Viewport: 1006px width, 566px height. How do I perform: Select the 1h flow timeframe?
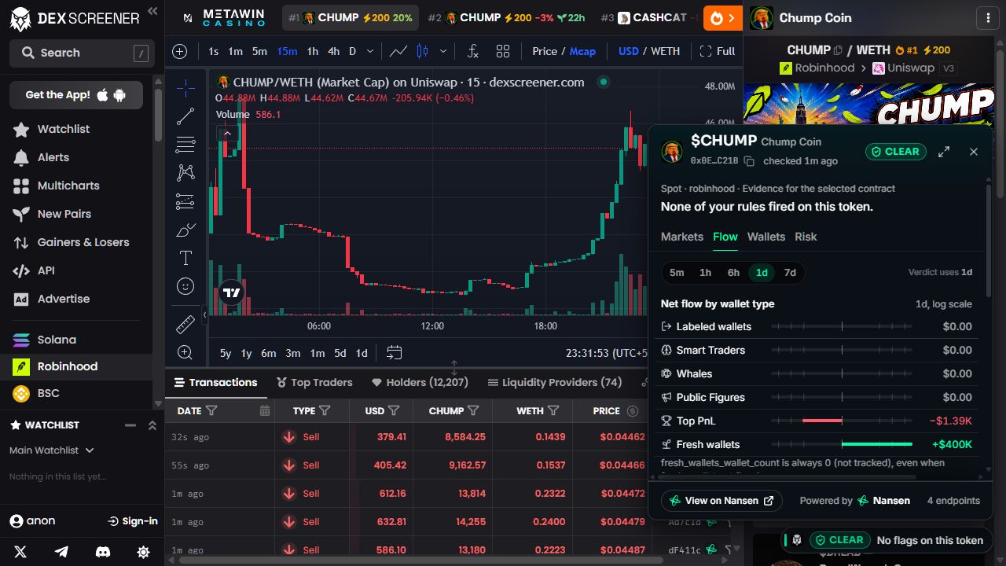click(705, 273)
